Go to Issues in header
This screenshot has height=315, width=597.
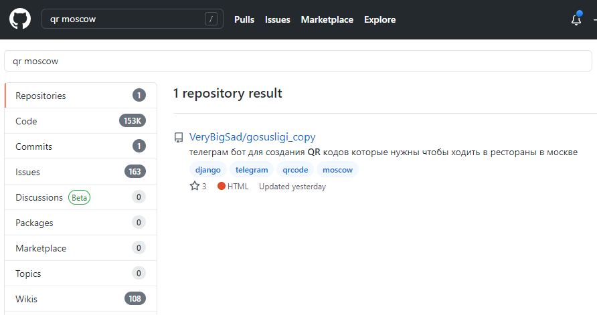tap(278, 19)
